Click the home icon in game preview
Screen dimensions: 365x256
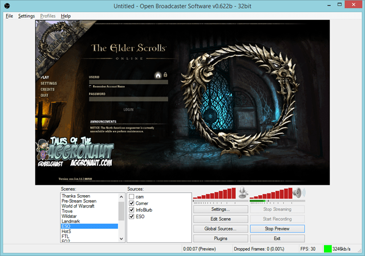pos(158,75)
